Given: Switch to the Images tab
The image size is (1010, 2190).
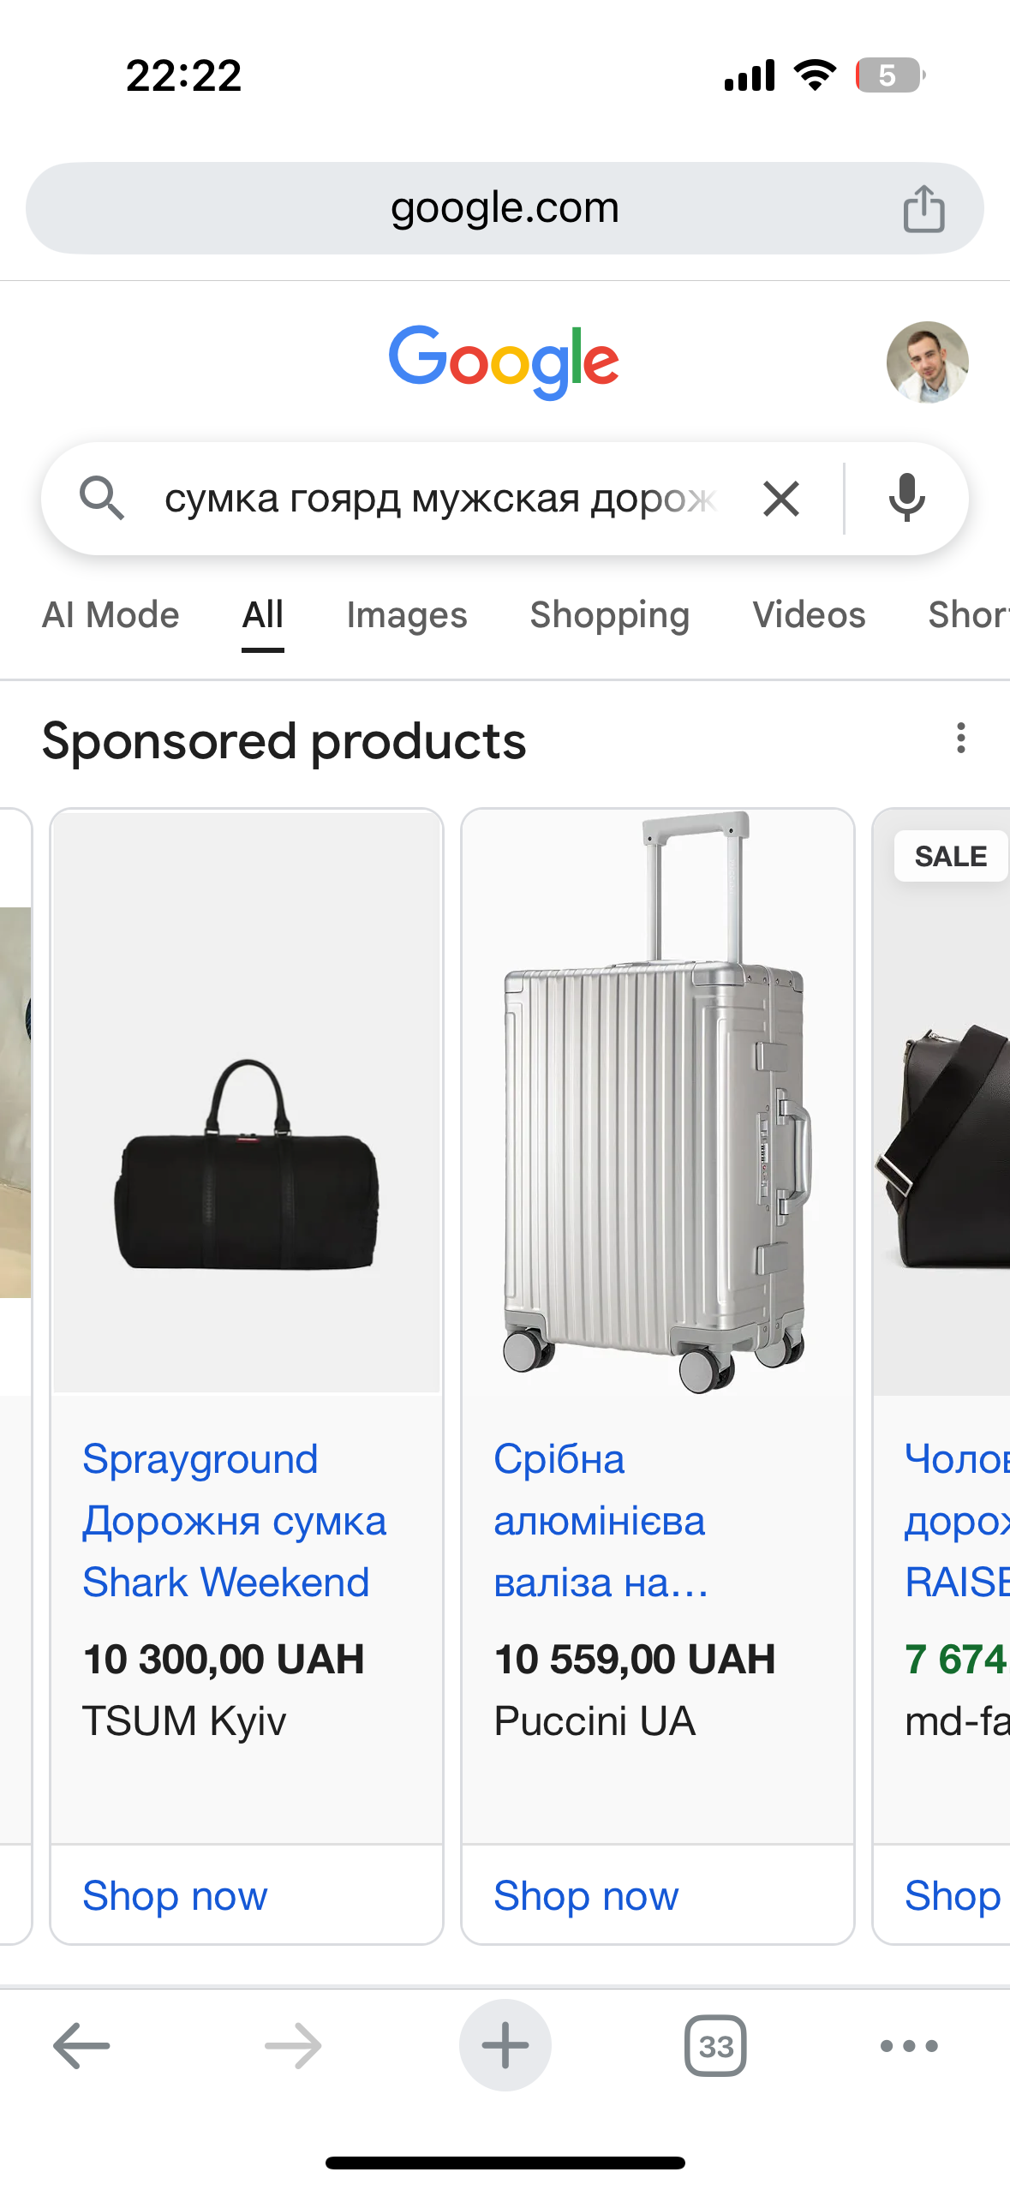Looking at the screenshot, I should [407, 615].
